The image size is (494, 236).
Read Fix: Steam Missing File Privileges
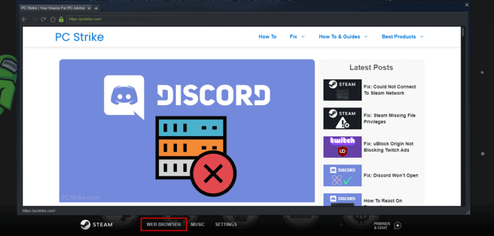point(389,119)
